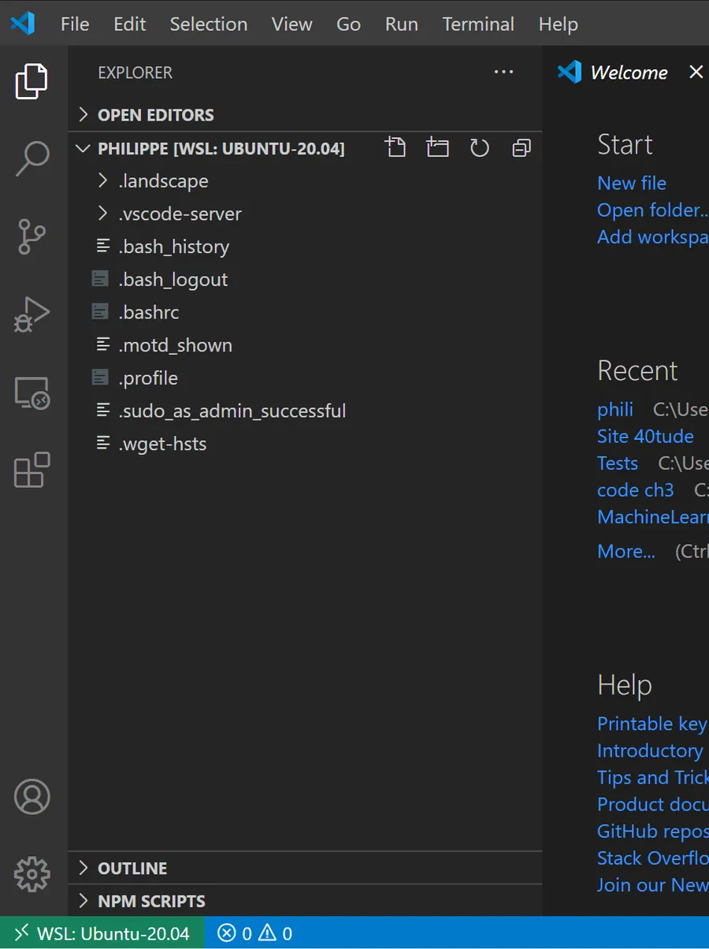Viewport: 709px width, 949px height.
Task: Collapse all folders in Explorer
Action: coord(522,148)
